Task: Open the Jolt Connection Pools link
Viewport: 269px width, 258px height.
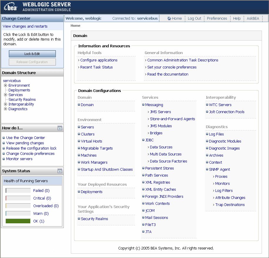Action: (x=227, y=112)
